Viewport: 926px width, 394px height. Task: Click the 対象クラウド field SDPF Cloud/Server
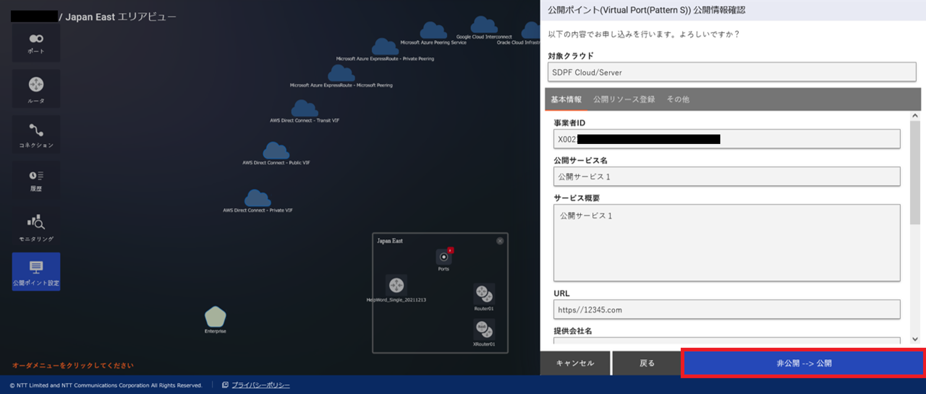(732, 72)
